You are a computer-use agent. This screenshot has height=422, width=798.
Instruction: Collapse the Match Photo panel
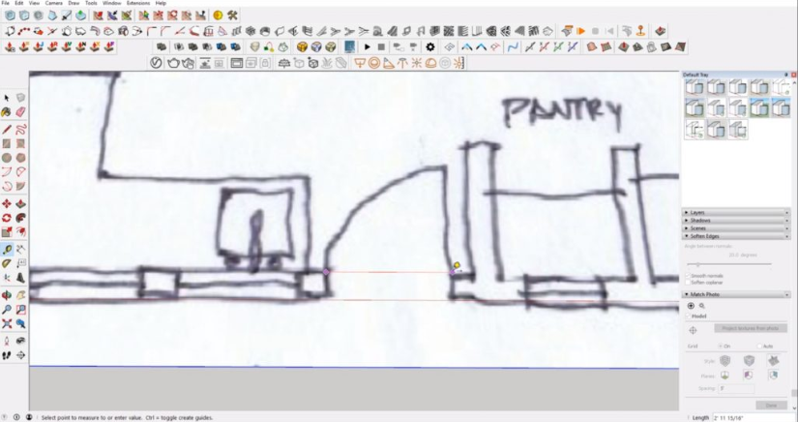pos(736,294)
